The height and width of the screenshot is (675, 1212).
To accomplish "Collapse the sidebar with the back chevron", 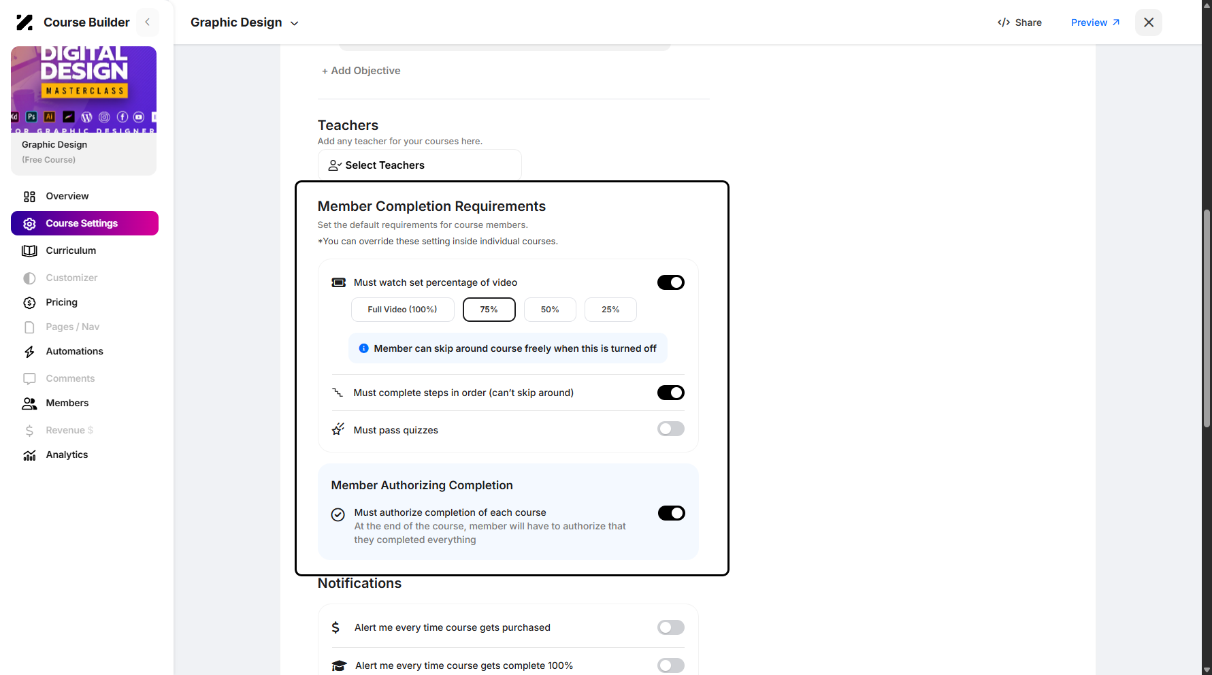I will [x=148, y=22].
